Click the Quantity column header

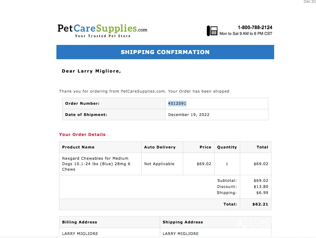point(227,147)
